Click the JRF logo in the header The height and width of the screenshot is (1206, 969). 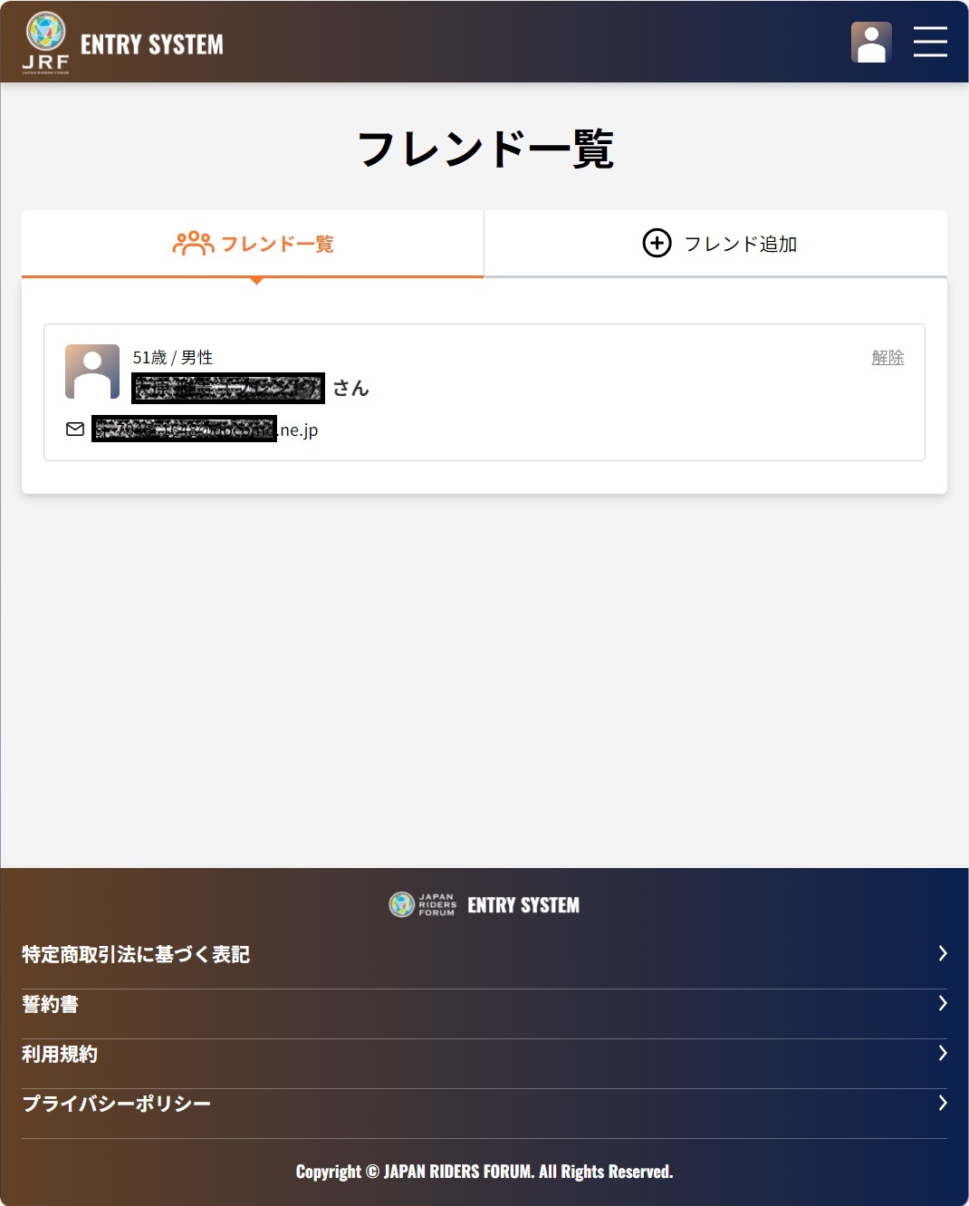pyautogui.click(x=45, y=42)
